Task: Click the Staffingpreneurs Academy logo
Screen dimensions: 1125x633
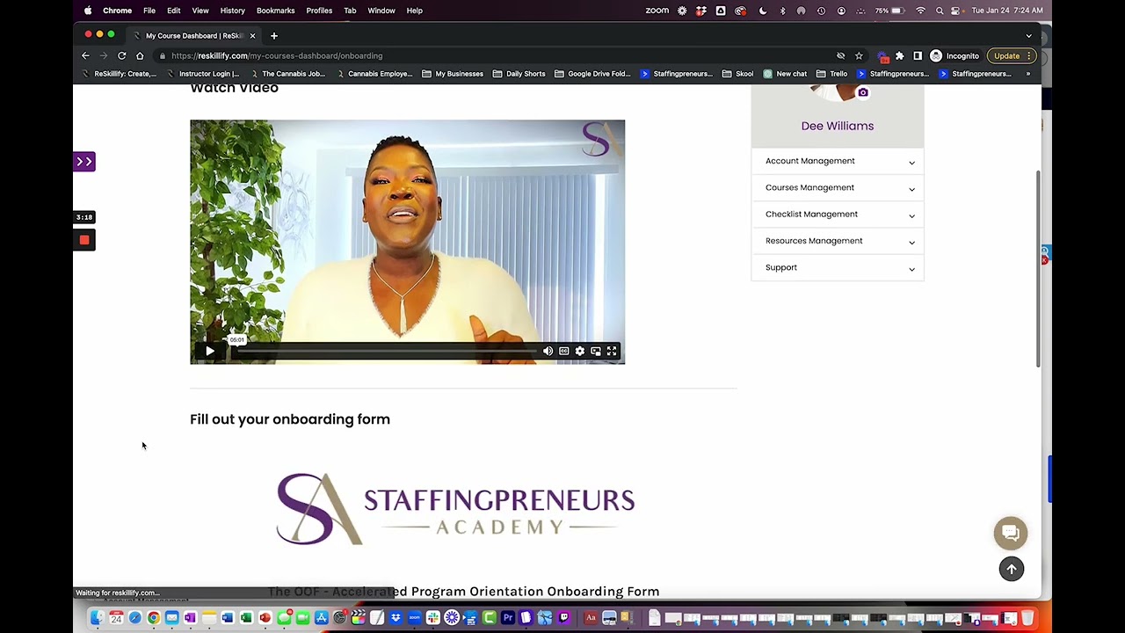Action: [x=455, y=509]
